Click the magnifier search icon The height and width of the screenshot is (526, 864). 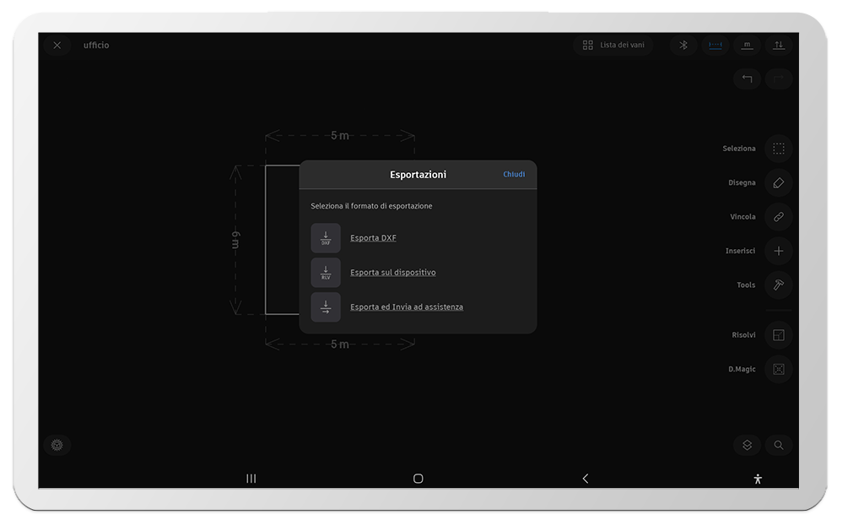[779, 445]
